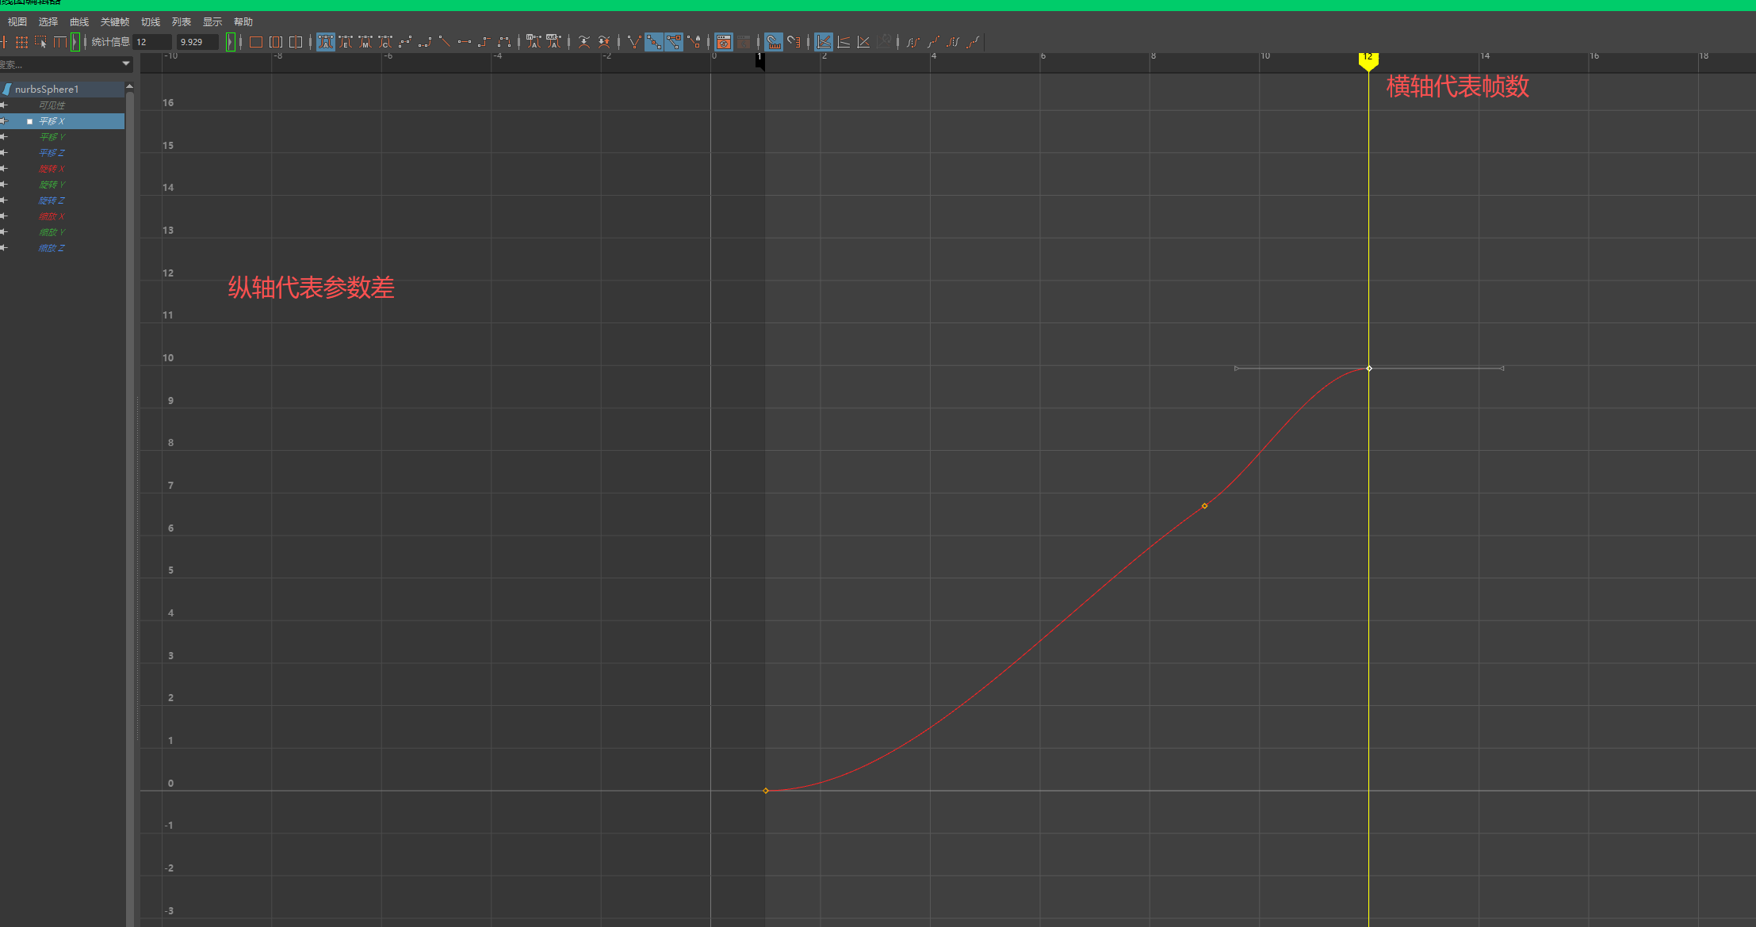
Task: Apply linear tangents to selected keys
Action: click(x=445, y=42)
